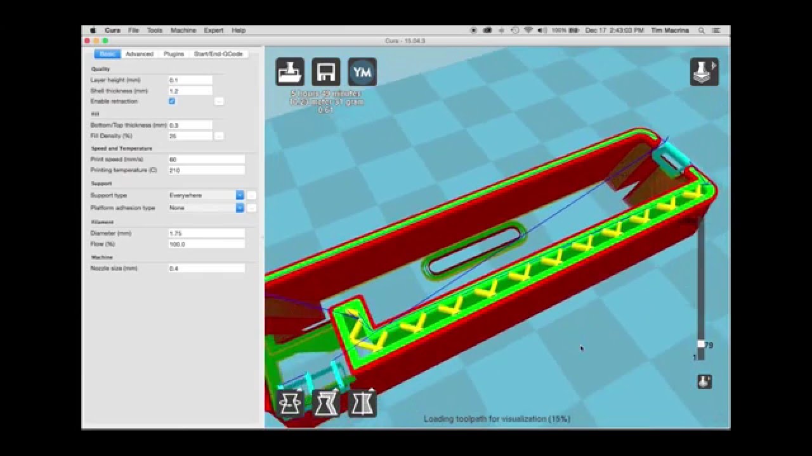Click the date and time in menu bar
The width and height of the screenshot is (812, 456).
pyautogui.click(x=614, y=30)
